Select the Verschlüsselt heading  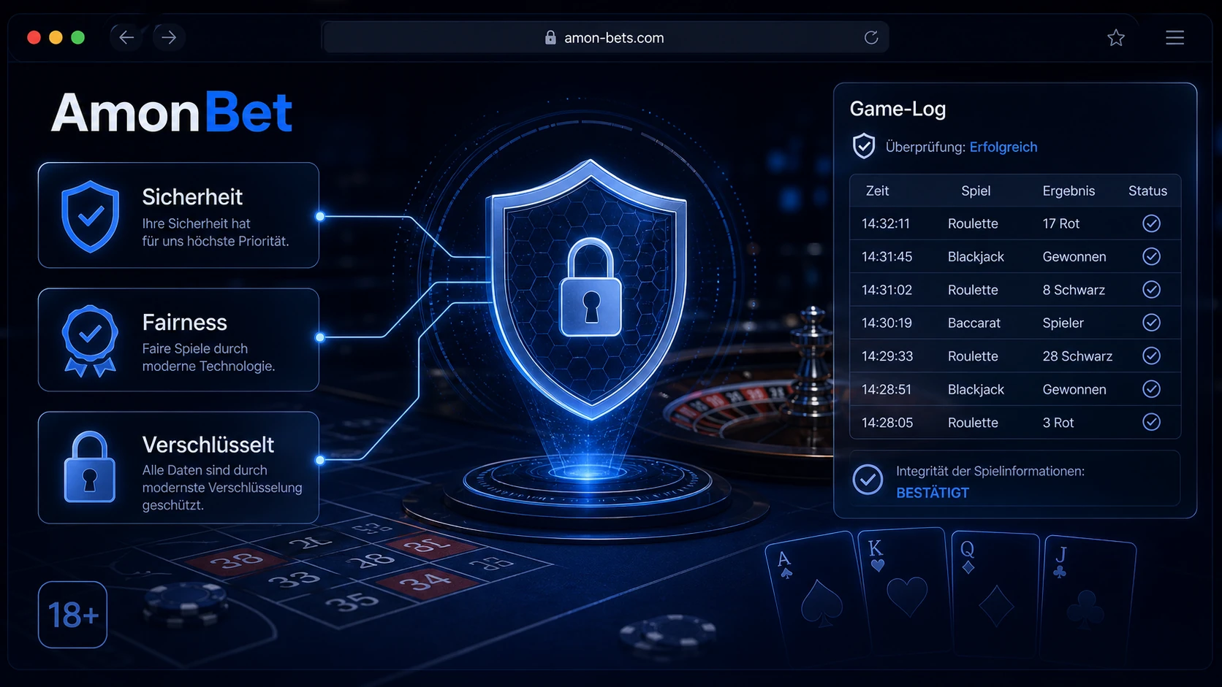point(208,445)
